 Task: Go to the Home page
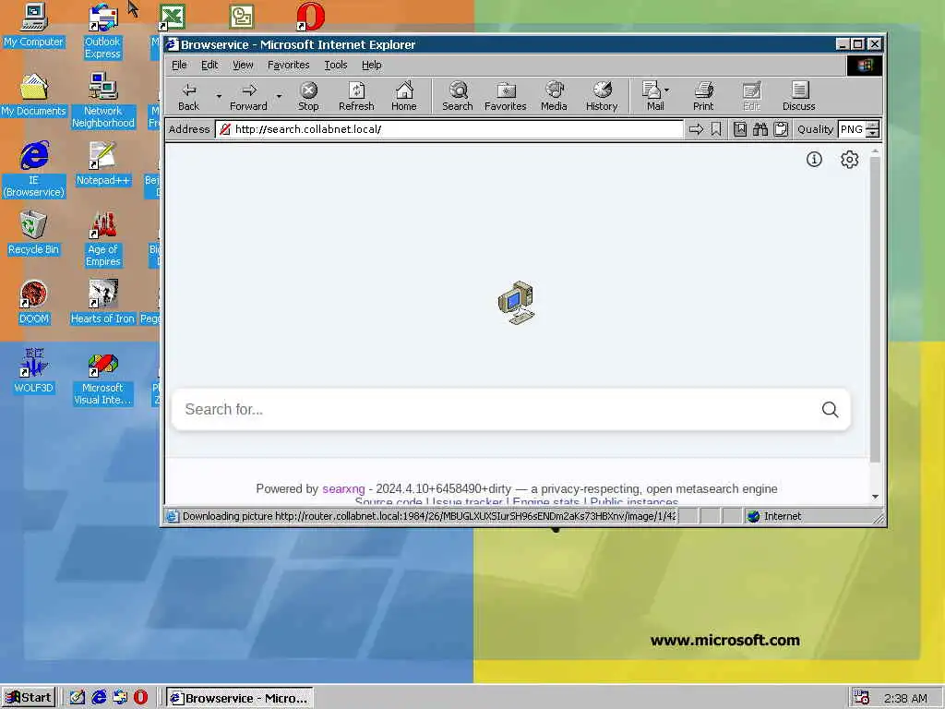404,96
